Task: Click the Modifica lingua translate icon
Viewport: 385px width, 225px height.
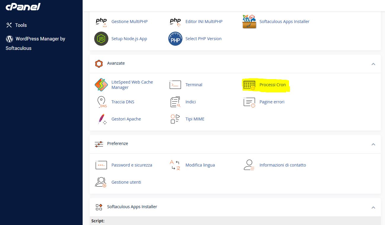Action: 175,165
